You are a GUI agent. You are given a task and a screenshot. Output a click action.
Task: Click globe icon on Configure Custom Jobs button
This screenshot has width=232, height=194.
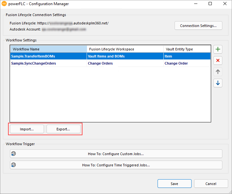click(x=13, y=154)
